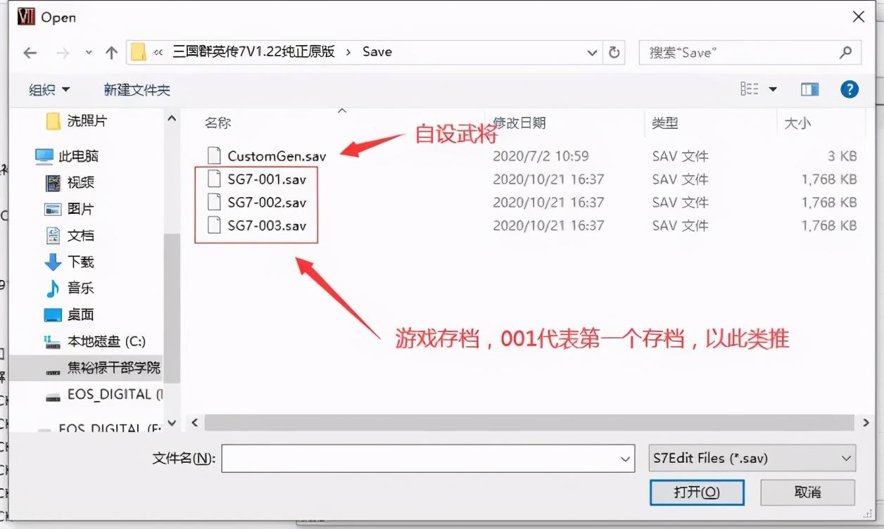
Task: Toggle the preview pane icon
Action: pyautogui.click(x=810, y=89)
